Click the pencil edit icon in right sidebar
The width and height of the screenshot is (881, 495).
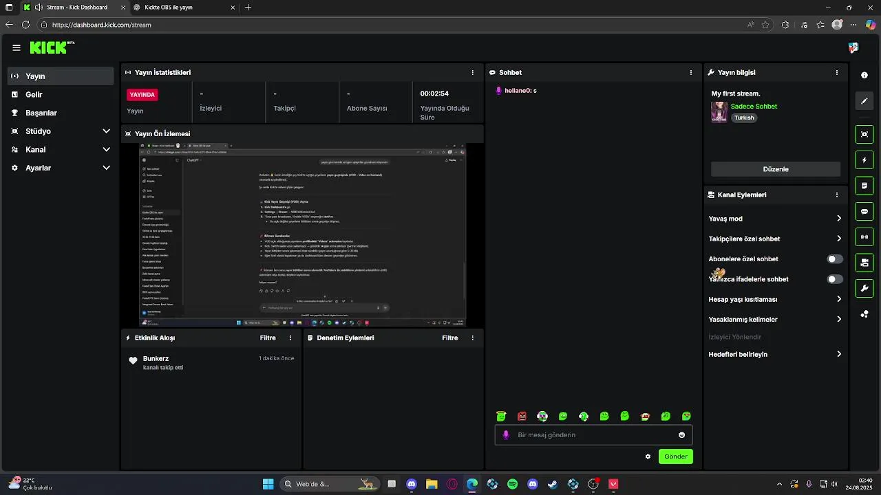point(864,101)
